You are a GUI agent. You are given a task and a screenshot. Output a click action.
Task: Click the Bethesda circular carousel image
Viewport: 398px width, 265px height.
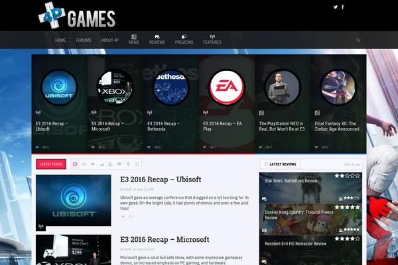171,87
